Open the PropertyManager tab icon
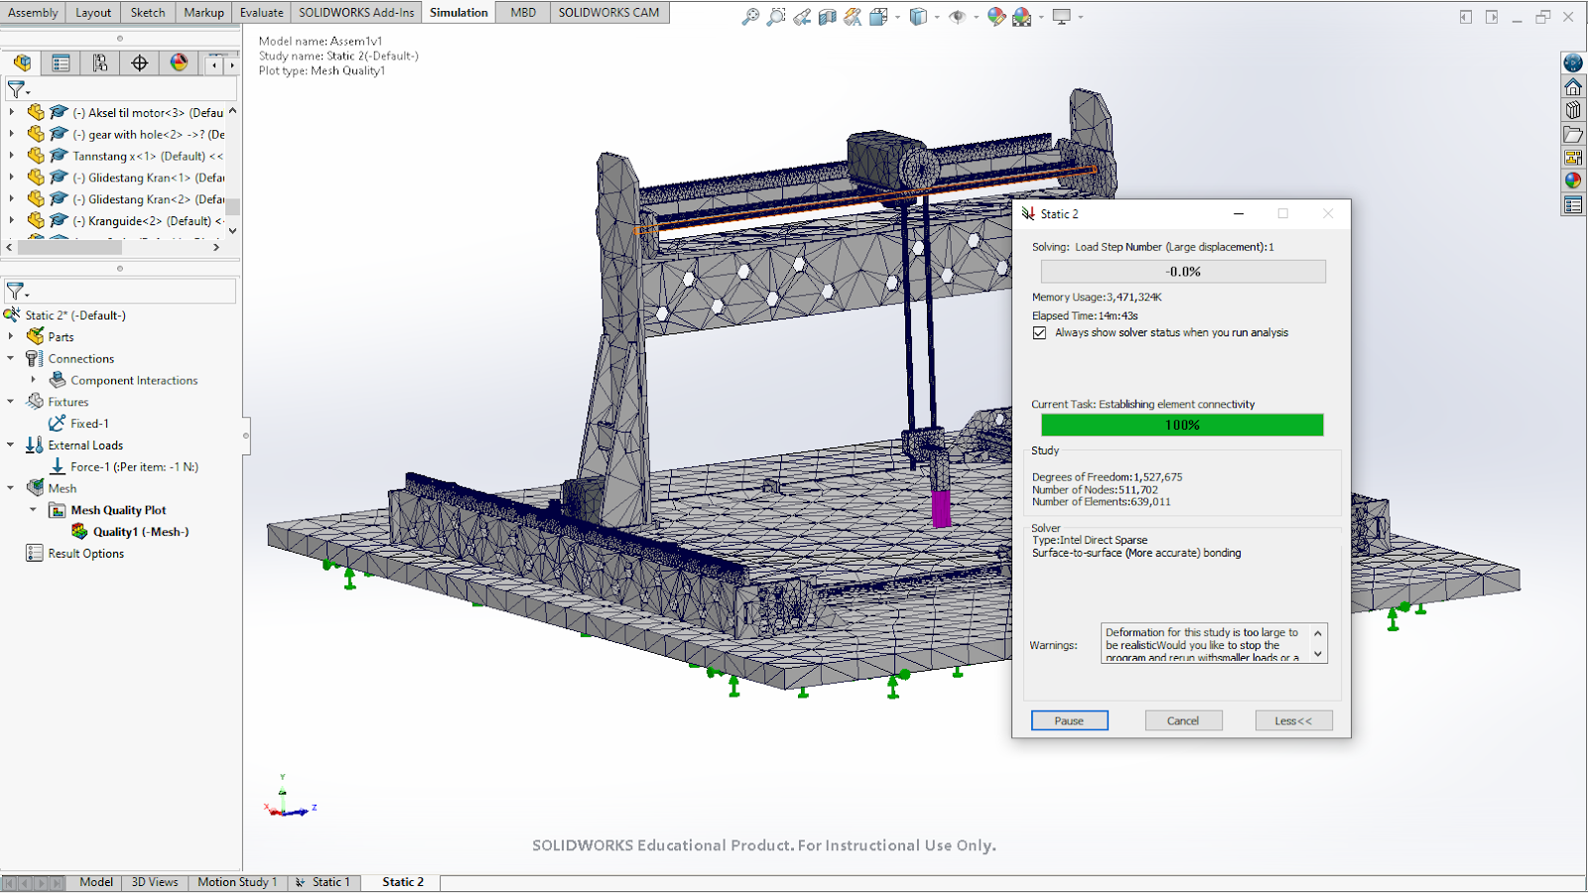The image size is (1588, 893). (x=61, y=63)
